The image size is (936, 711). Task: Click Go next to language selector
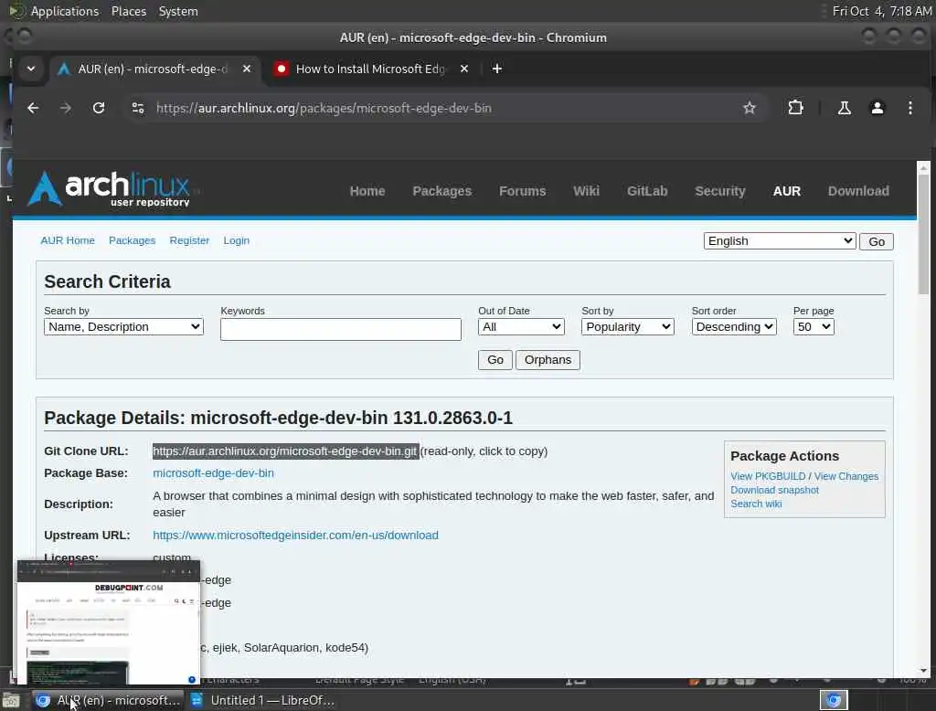[877, 242]
